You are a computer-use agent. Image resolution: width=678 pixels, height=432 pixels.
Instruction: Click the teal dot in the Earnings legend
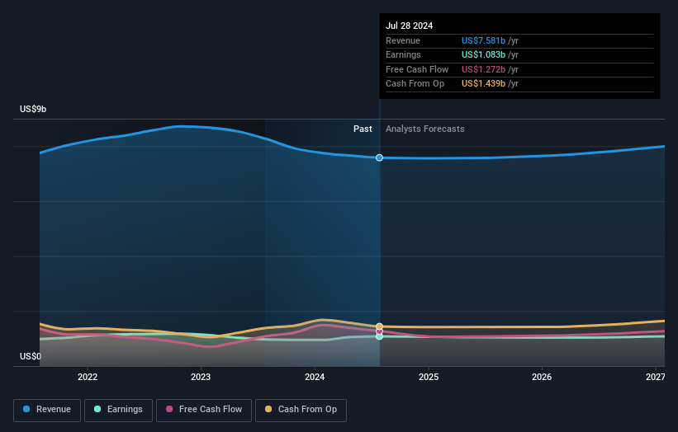click(97, 409)
